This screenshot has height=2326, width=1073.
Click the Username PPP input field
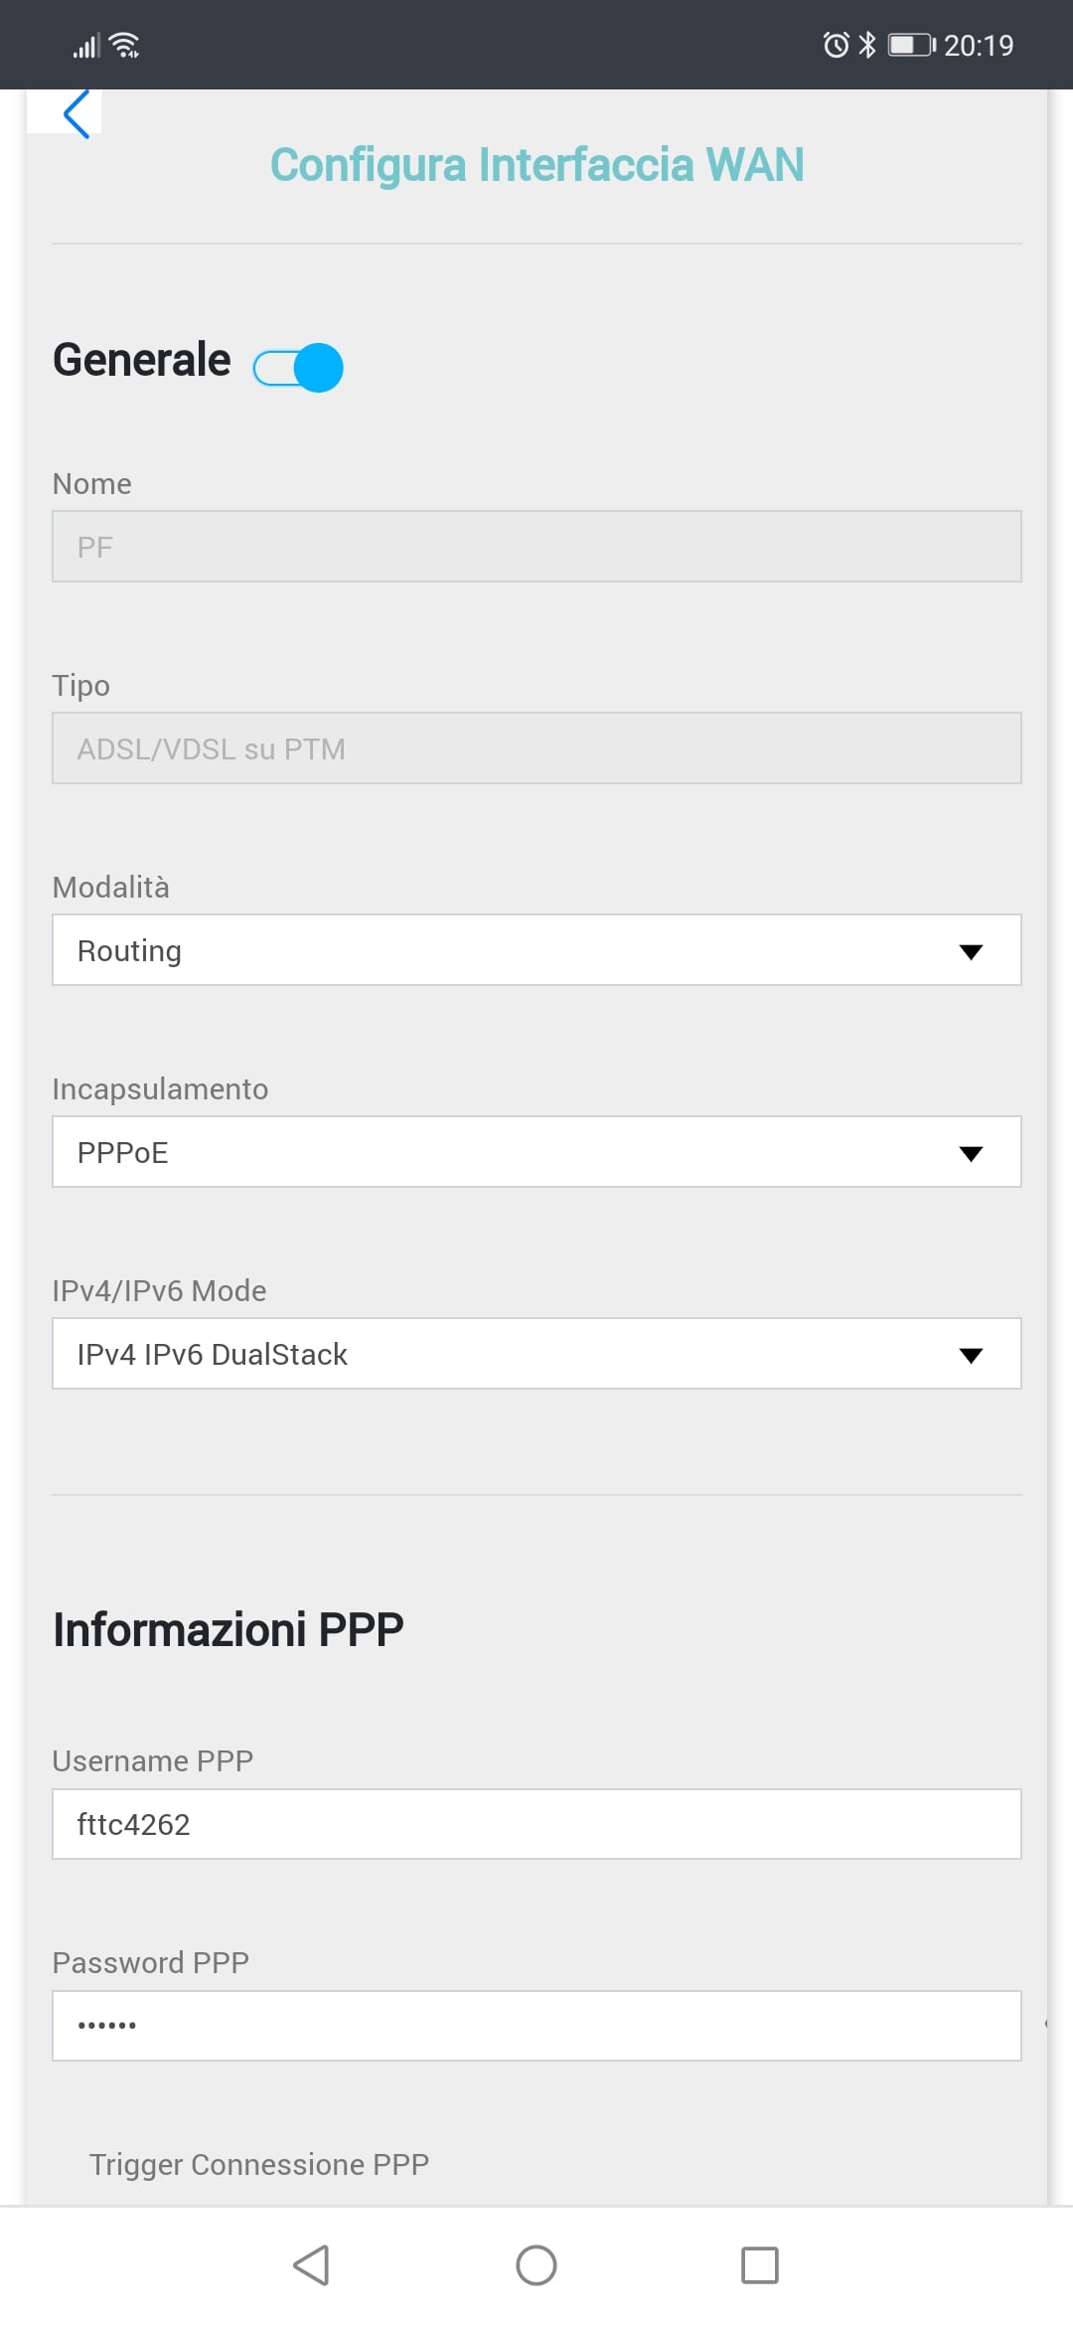(x=536, y=1824)
